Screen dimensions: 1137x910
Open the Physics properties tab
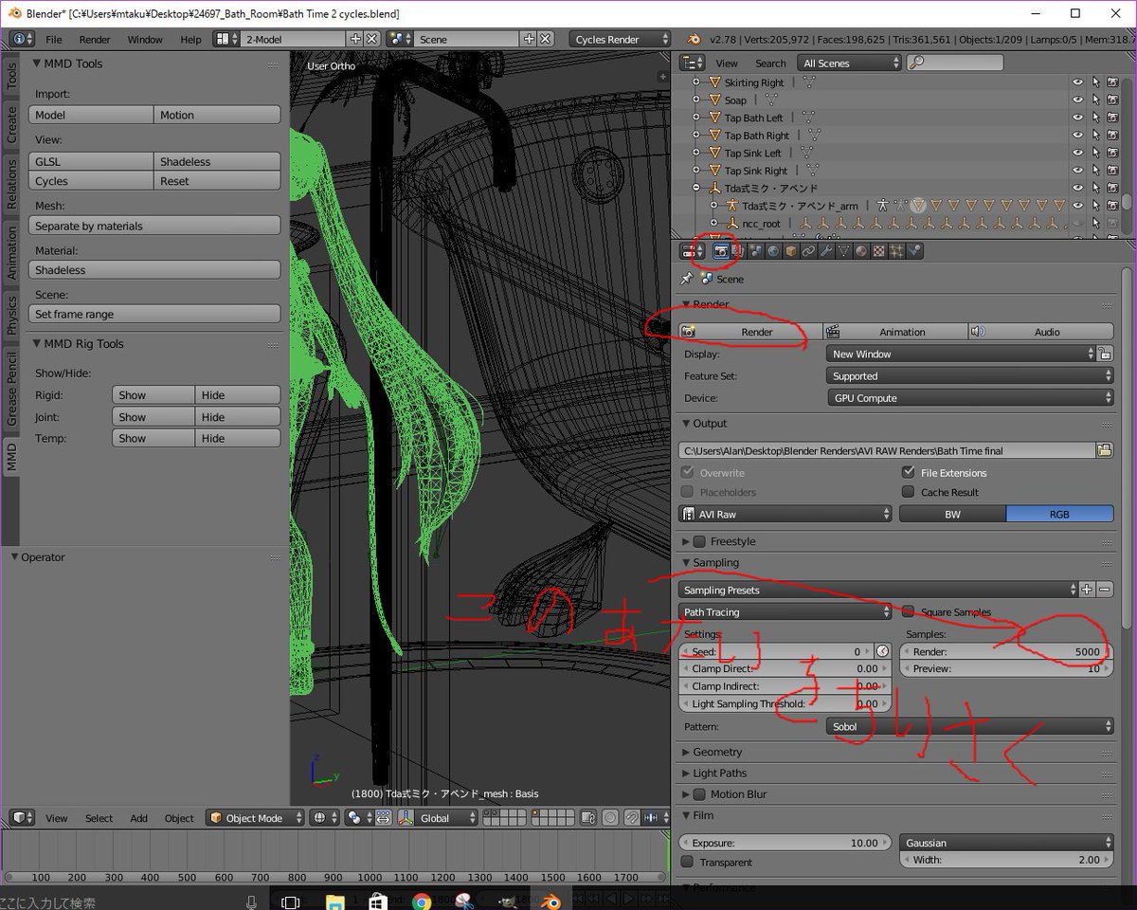point(914,251)
